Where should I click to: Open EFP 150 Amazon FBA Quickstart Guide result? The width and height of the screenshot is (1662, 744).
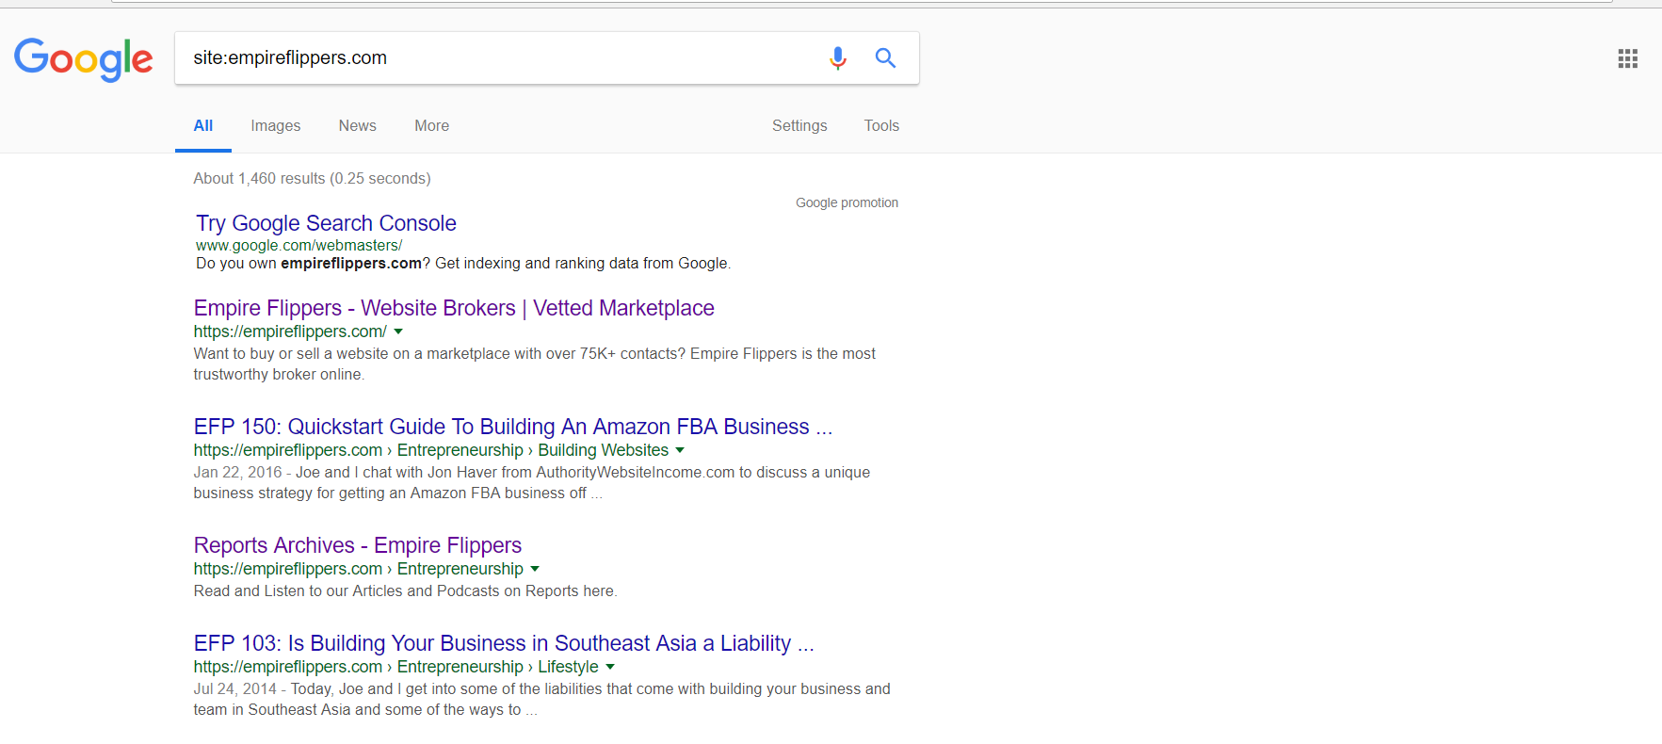pos(512,427)
